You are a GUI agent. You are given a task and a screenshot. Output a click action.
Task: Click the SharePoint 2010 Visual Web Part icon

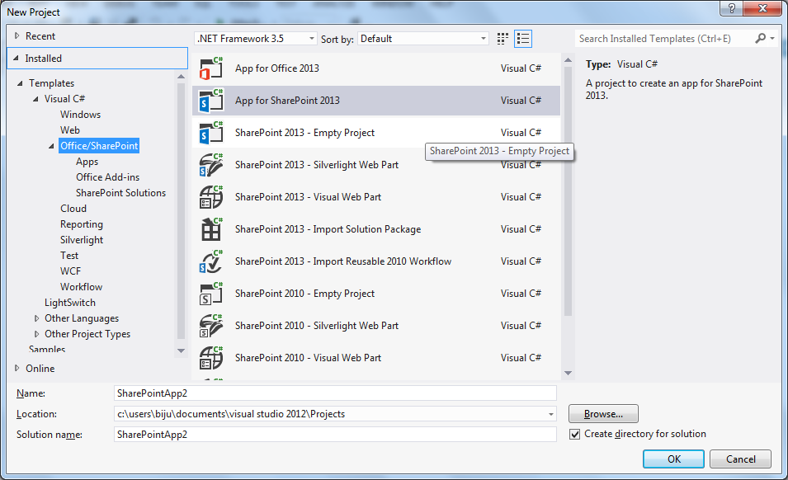tap(211, 357)
